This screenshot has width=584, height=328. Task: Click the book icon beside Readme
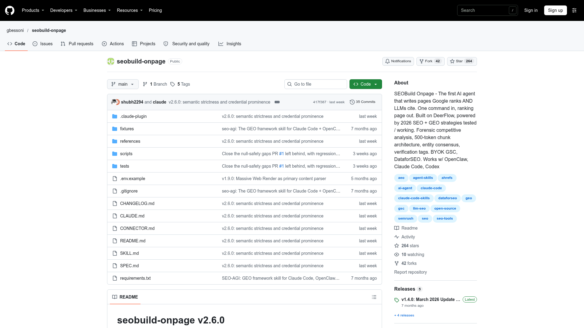coord(397,228)
